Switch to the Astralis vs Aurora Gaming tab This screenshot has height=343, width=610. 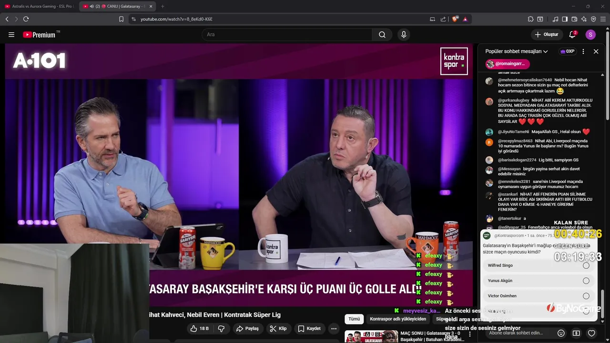pyautogui.click(x=39, y=6)
